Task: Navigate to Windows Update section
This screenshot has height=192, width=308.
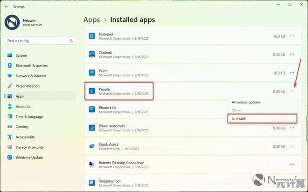Action: tap(29, 158)
